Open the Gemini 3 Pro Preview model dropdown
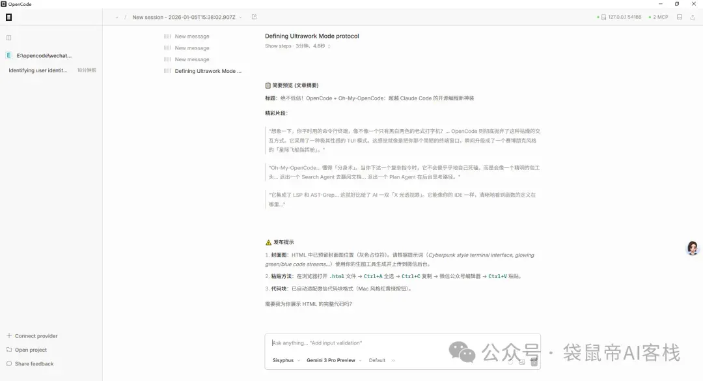 tap(333, 360)
